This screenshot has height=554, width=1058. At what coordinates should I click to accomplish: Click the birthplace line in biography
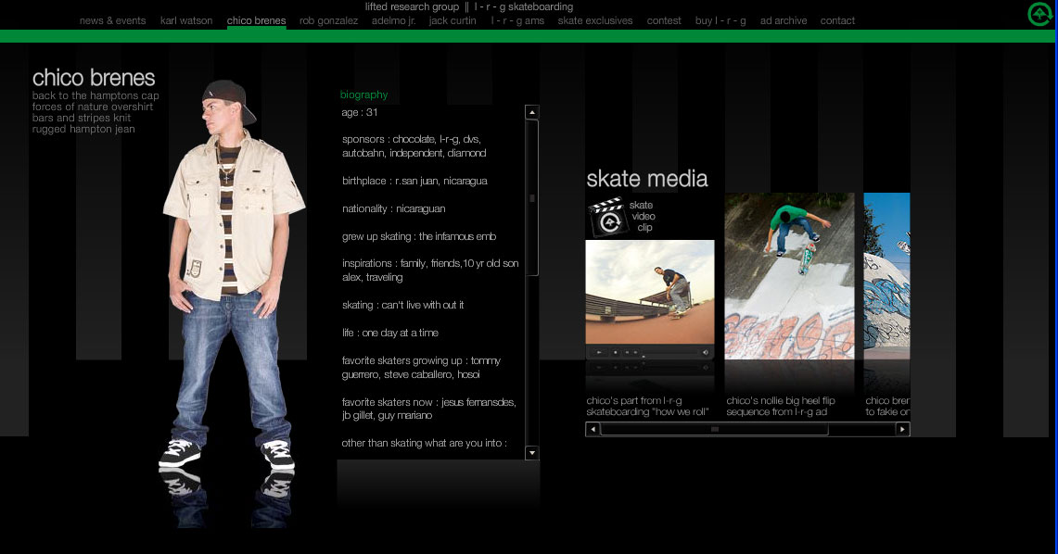click(x=414, y=181)
